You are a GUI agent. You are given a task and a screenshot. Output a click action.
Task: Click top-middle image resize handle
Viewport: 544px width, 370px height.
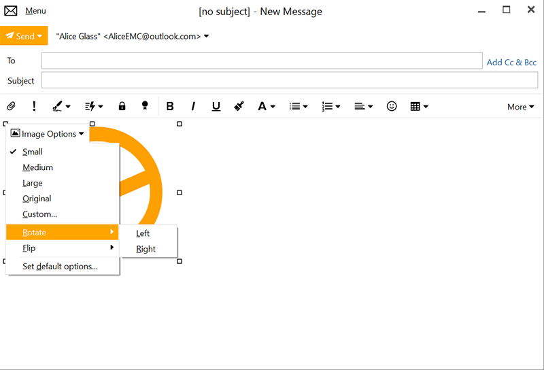(x=92, y=124)
